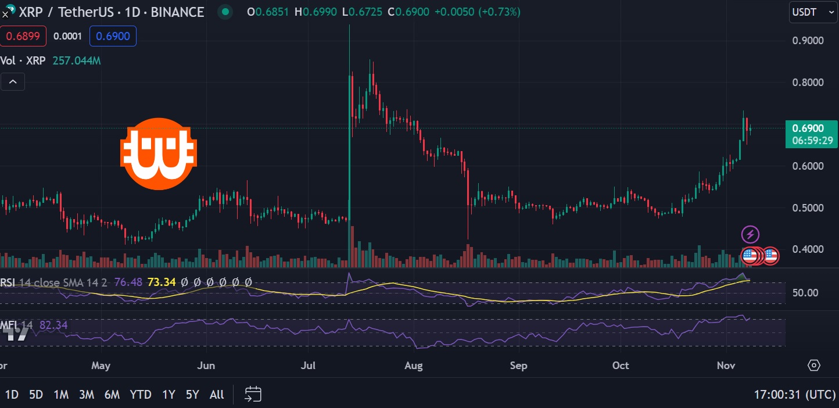Click the Aug label on the time axis

[x=413, y=366]
